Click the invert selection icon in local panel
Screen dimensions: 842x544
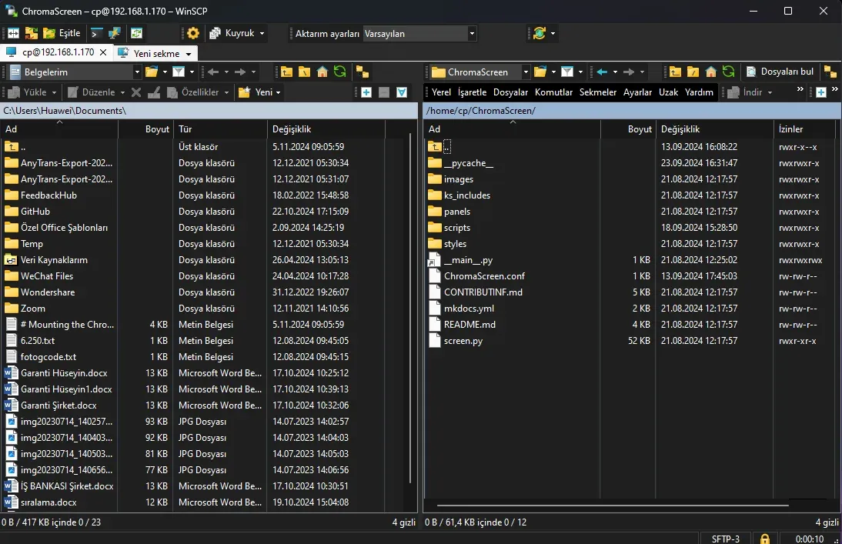(402, 92)
